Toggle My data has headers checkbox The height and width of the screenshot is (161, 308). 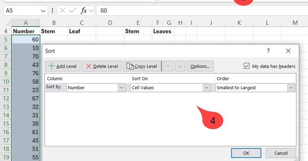[x=246, y=66]
